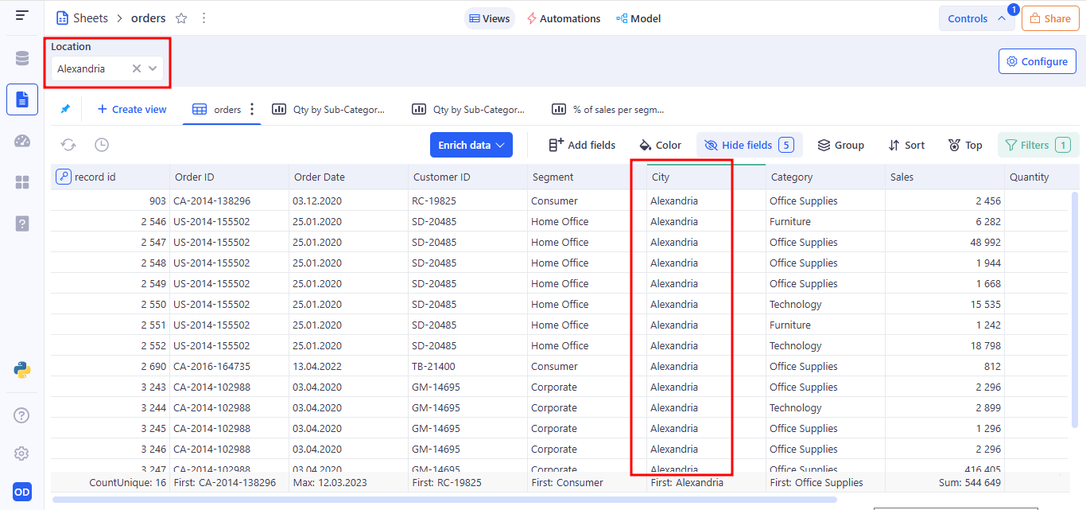
Task: Open the settings gear in sidebar
Action: [21, 454]
